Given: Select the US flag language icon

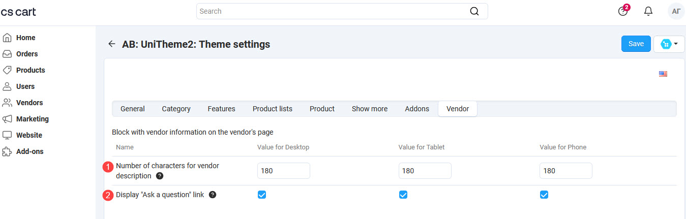Looking at the screenshot, I should (x=663, y=74).
